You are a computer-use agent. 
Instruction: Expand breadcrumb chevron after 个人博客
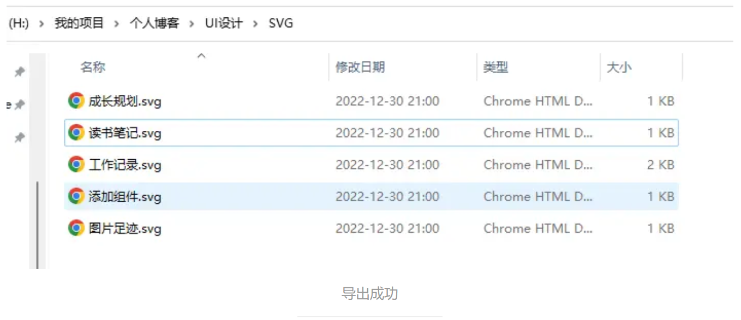tap(192, 24)
